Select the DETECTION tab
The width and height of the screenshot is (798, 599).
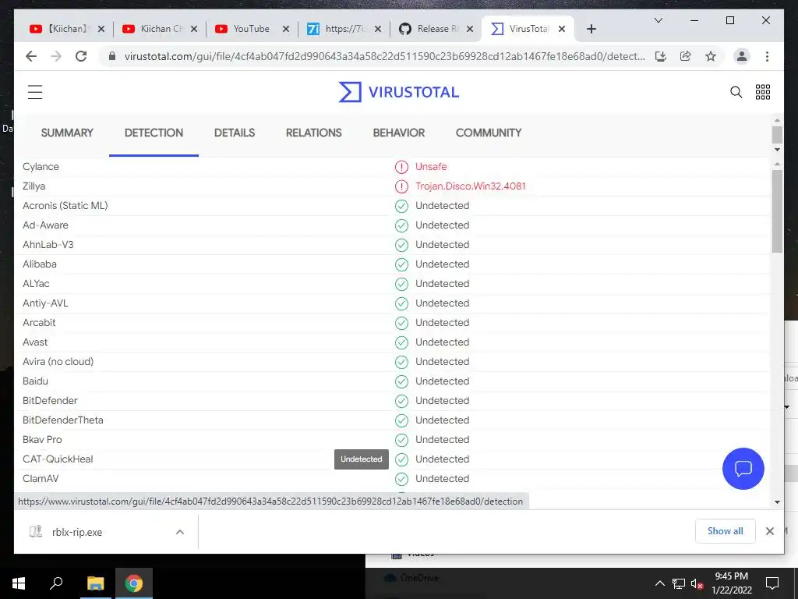tap(154, 133)
